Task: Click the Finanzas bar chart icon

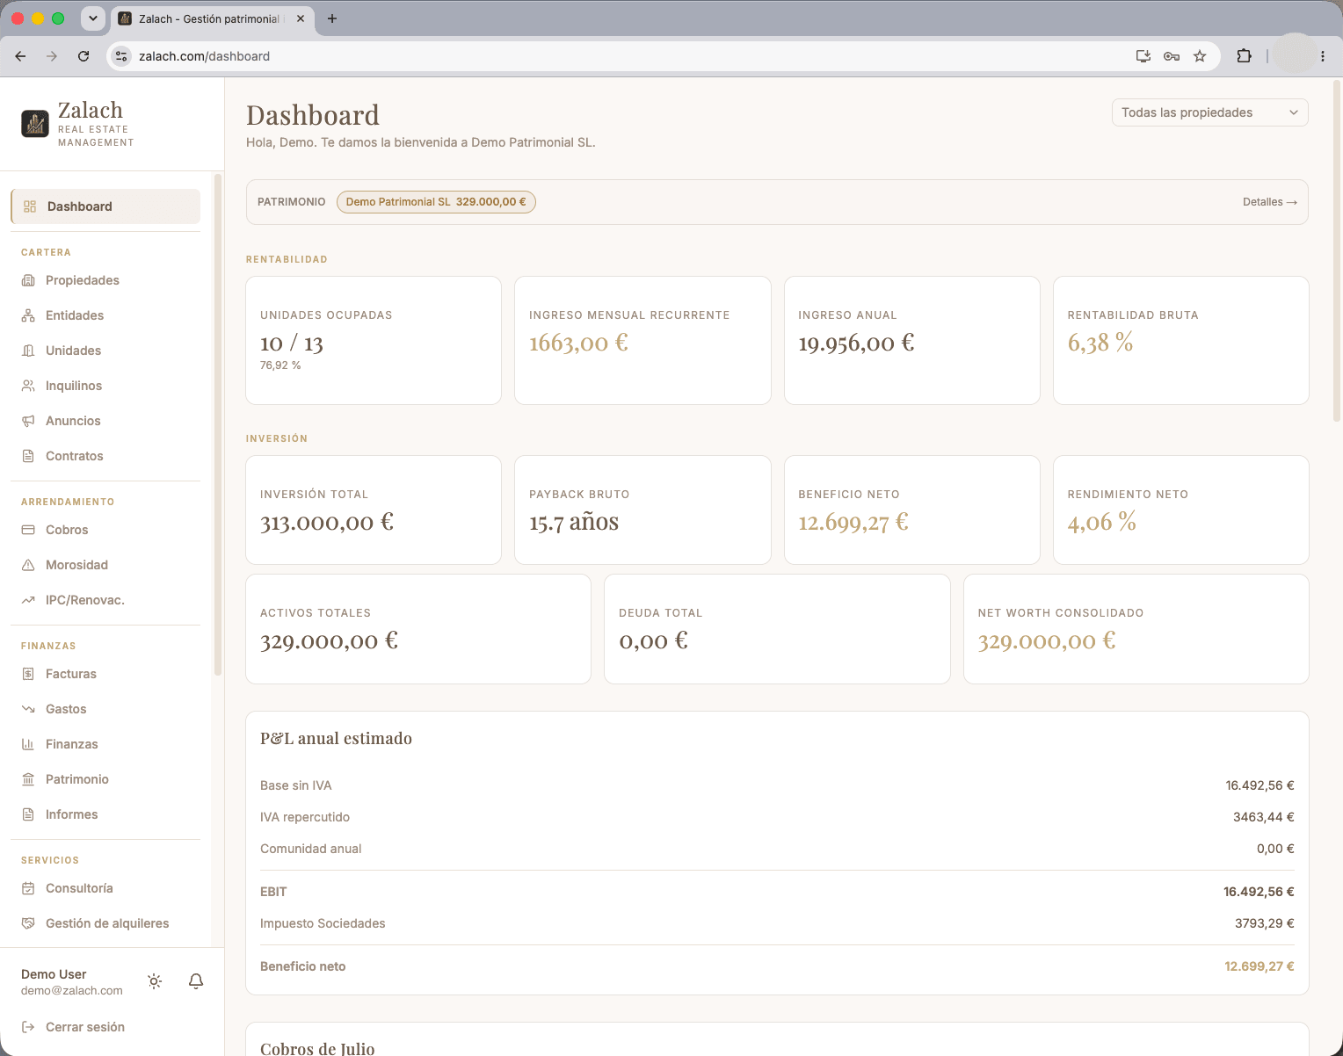Action: click(x=28, y=744)
